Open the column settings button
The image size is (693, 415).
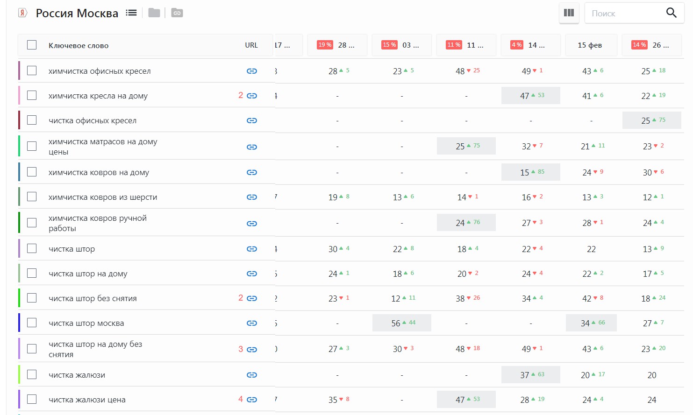pyautogui.click(x=569, y=13)
